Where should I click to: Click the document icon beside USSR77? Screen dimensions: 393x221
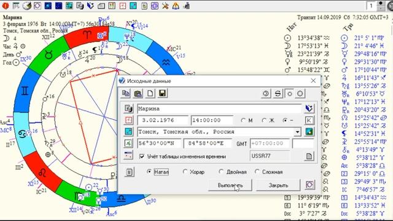pyautogui.click(x=309, y=156)
